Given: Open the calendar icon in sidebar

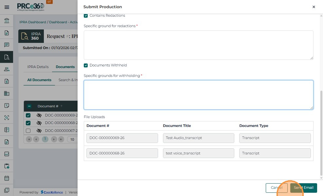Looking at the screenshot, I should (7, 178).
